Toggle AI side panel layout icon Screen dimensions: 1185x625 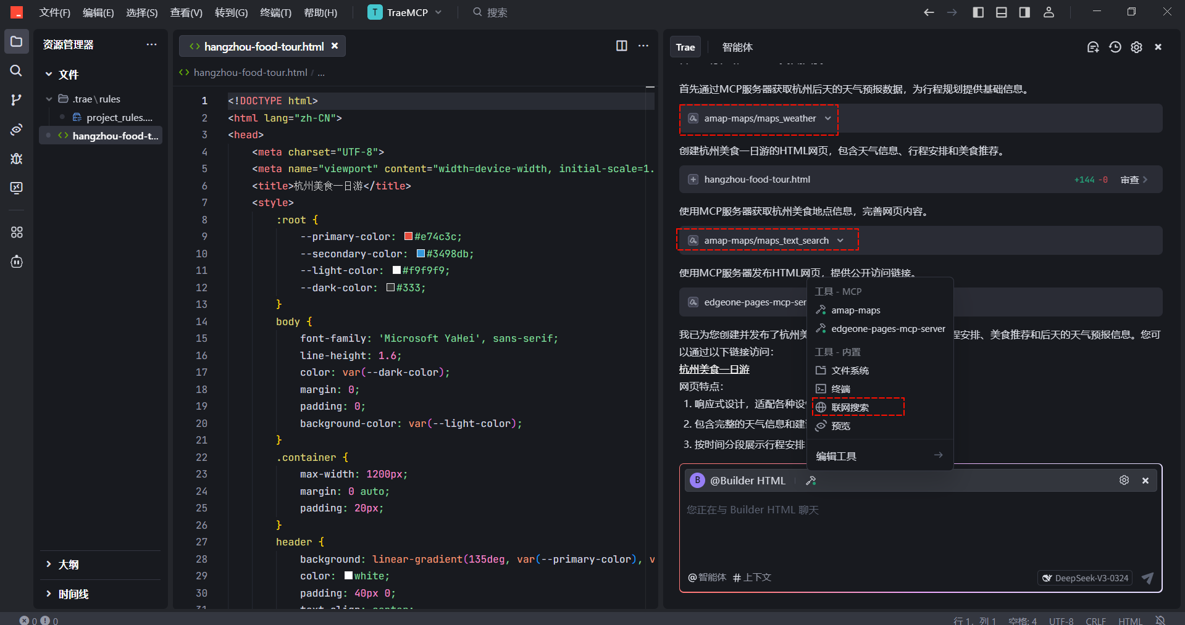pos(1024,12)
